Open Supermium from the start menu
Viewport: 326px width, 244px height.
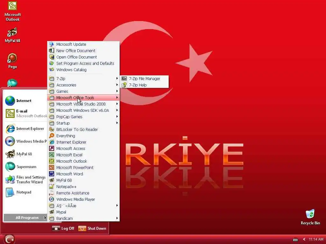(x=25, y=167)
